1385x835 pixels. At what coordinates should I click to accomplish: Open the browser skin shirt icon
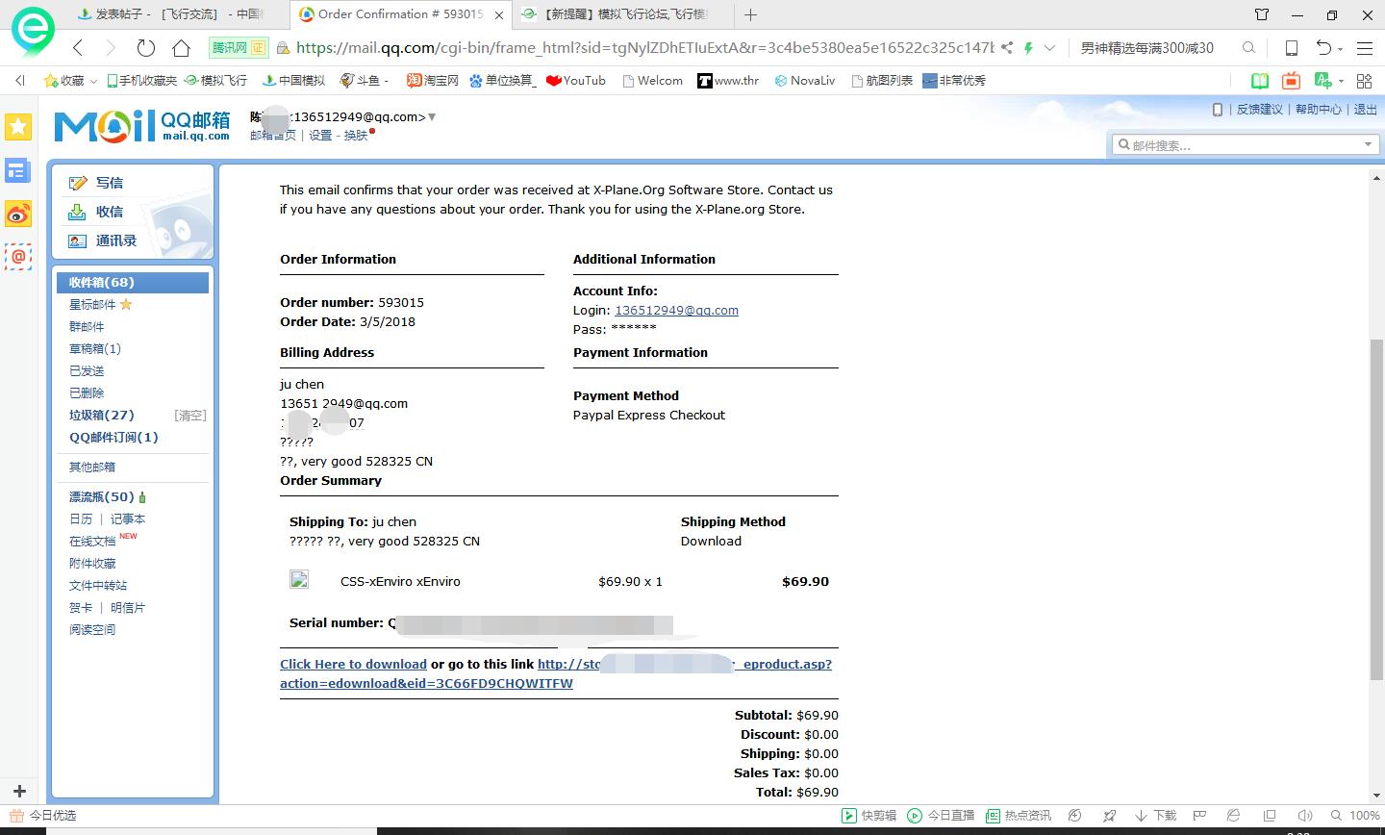pyautogui.click(x=1262, y=14)
